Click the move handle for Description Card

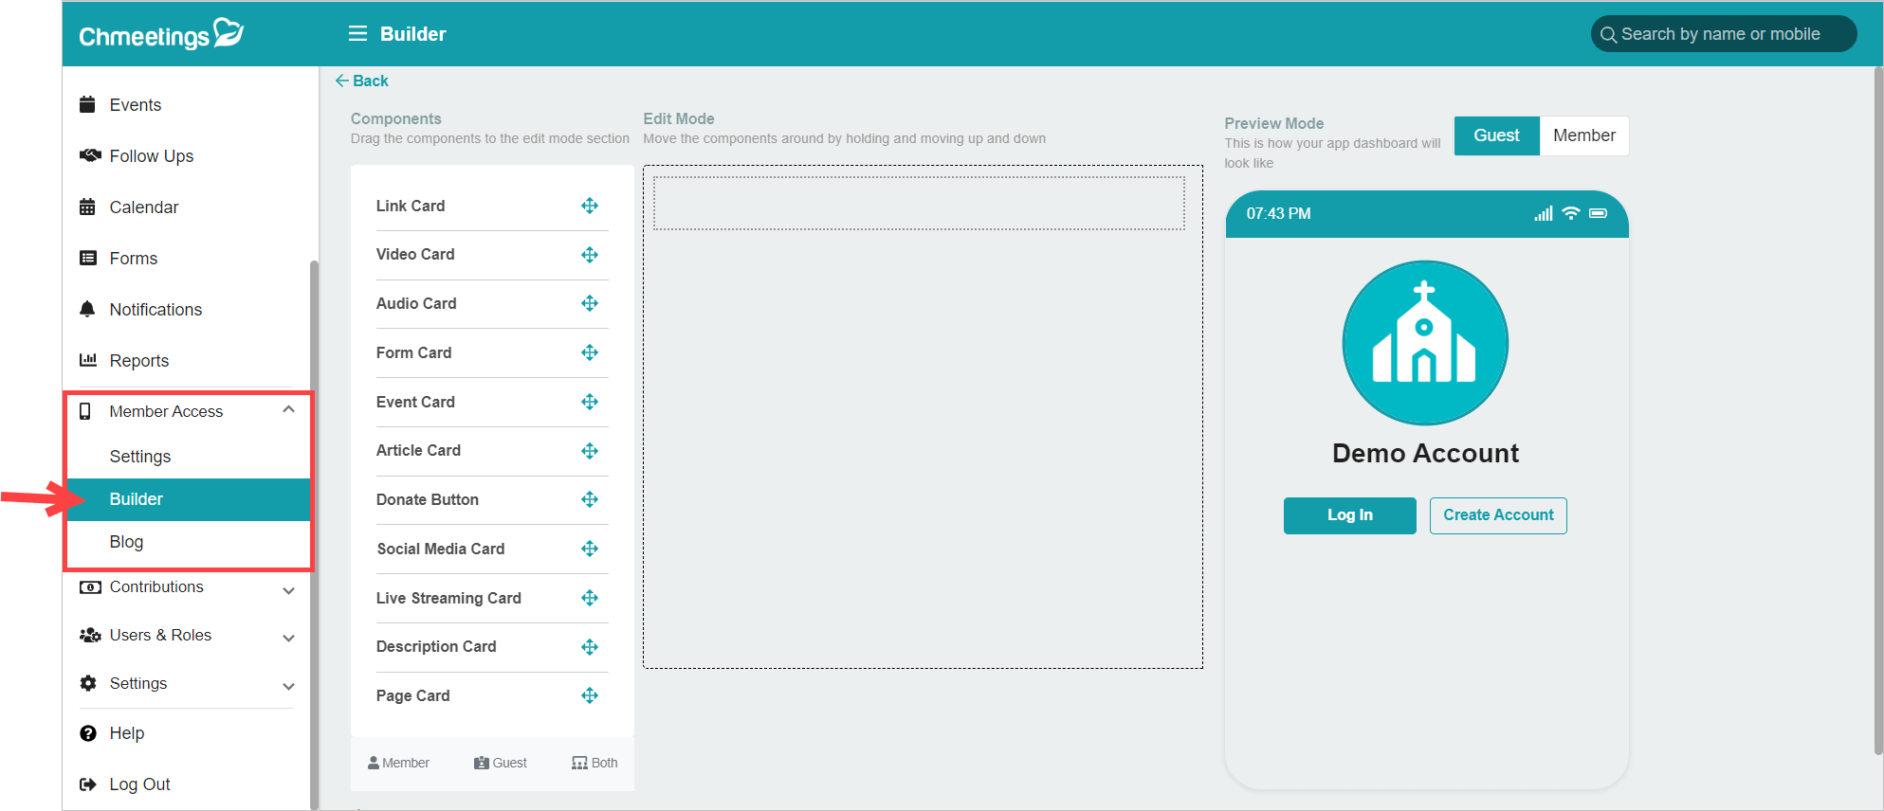click(590, 647)
